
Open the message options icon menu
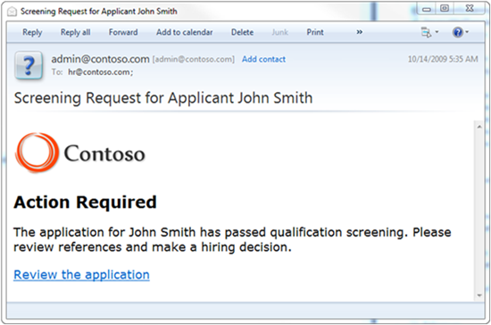(x=426, y=32)
